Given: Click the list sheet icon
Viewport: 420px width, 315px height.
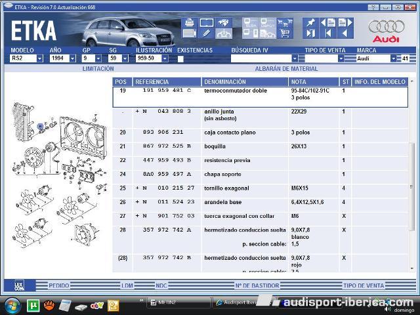Looking at the screenshot, I should [x=190, y=33].
